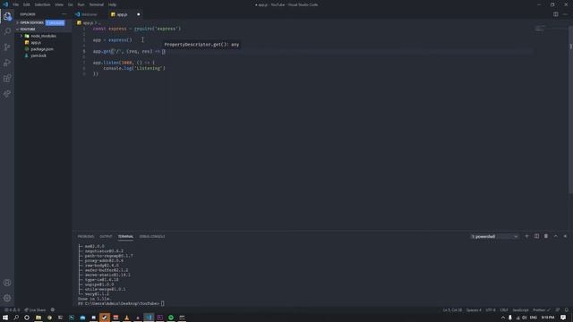Open the View menu

[x=59, y=4]
